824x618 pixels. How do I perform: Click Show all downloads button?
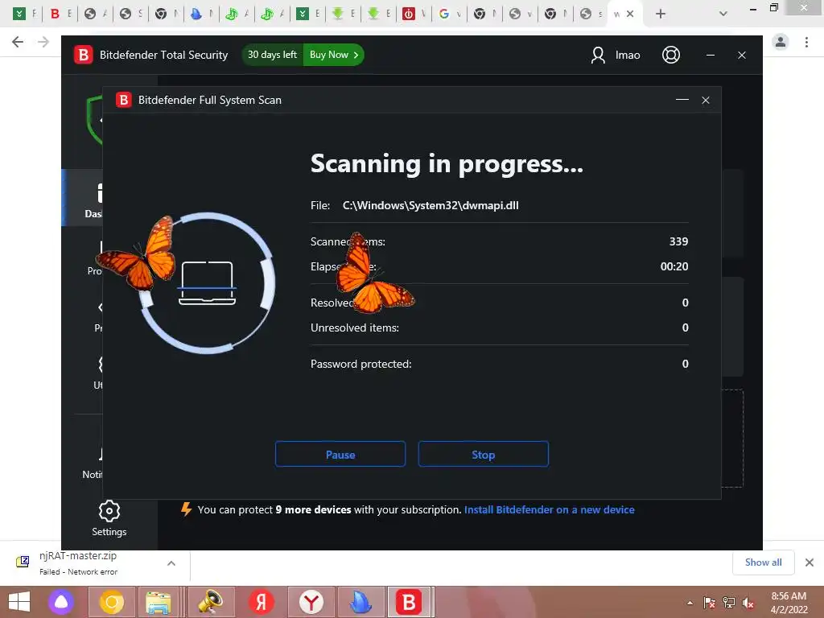click(763, 562)
